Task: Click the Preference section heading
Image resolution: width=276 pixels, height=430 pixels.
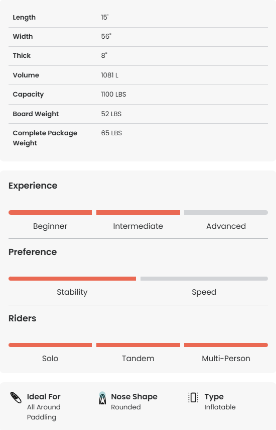Action: pyautogui.click(x=33, y=252)
